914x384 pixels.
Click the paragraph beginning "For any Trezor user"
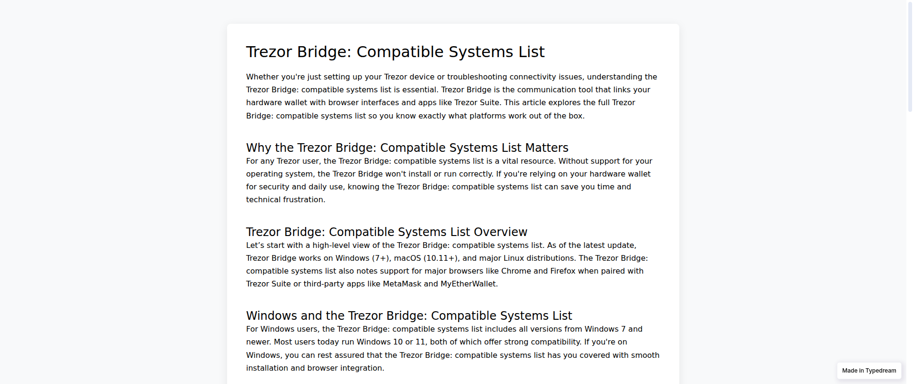453,180
